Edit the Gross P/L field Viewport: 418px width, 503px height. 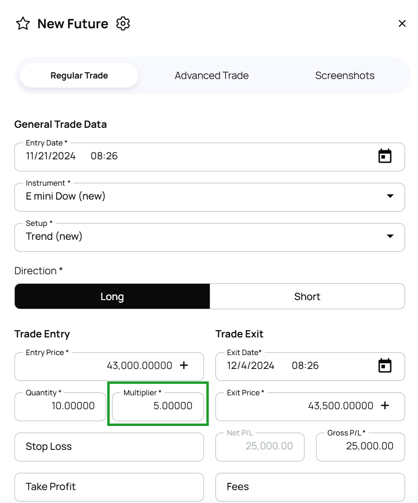[x=360, y=447]
